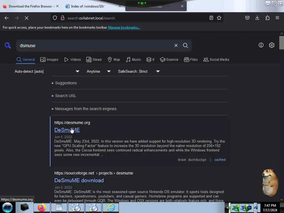Click the connection security lock icon
Viewport: 284px width, 213px height.
(63, 18)
